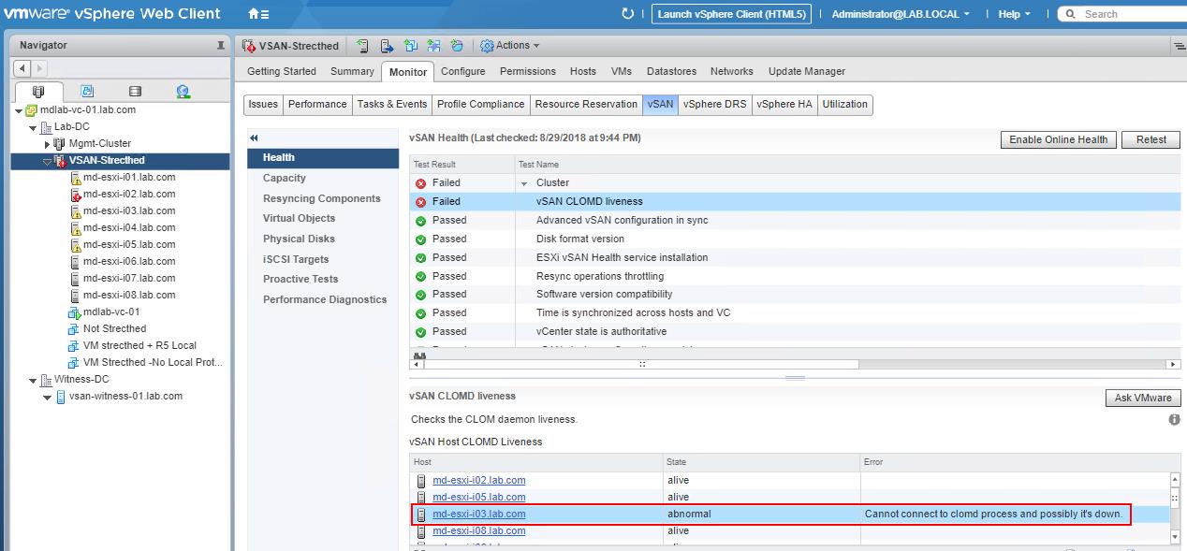Click the fifth toolbar icon before Actions
The height and width of the screenshot is (551, 1187).
[457, 45]
